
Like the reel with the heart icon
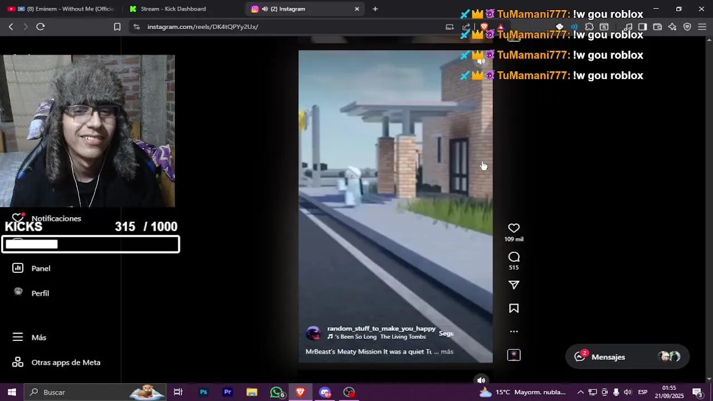(514, 228)
